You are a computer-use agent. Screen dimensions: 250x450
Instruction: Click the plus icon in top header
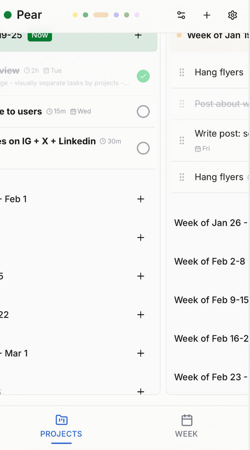(207, 15)
